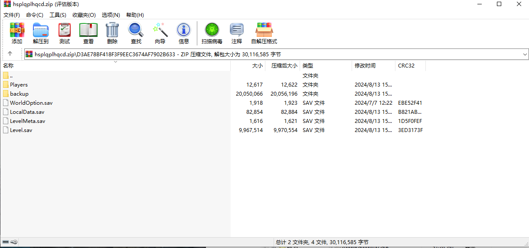The image size is (529, 248).
Task: Click the parent '..' folder icon
Action: coord(6,75)
